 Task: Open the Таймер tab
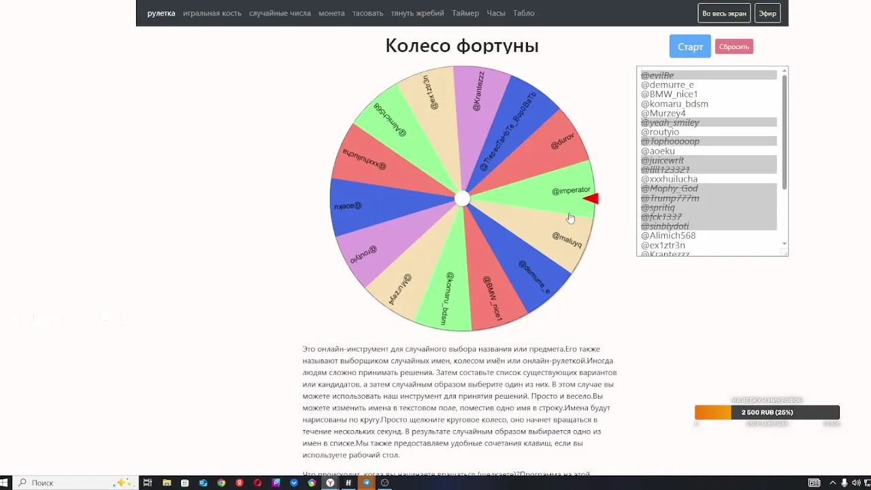[465, 13]
